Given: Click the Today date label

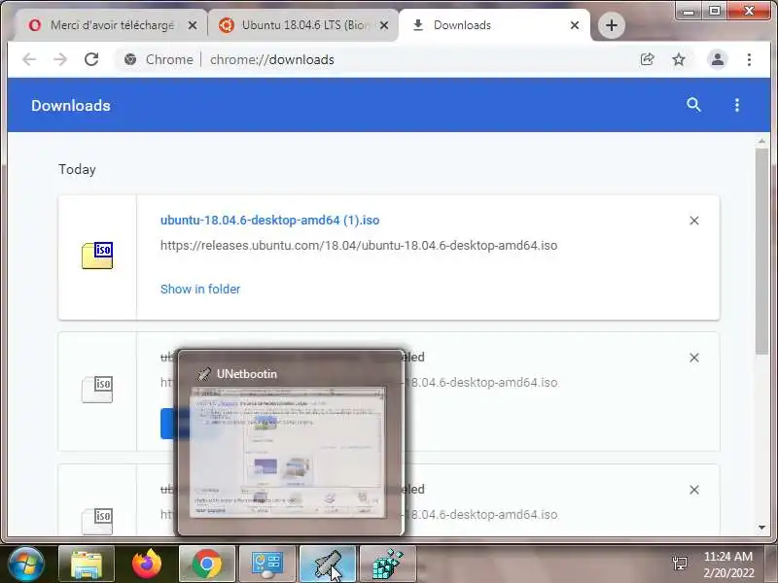Looking at the screenshot, I should [77, 169].
